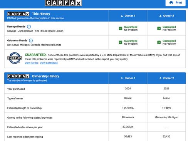Click the CARFAX guarantee badge seal
Viewport: 188px width, 141px height.
[15, 58]
